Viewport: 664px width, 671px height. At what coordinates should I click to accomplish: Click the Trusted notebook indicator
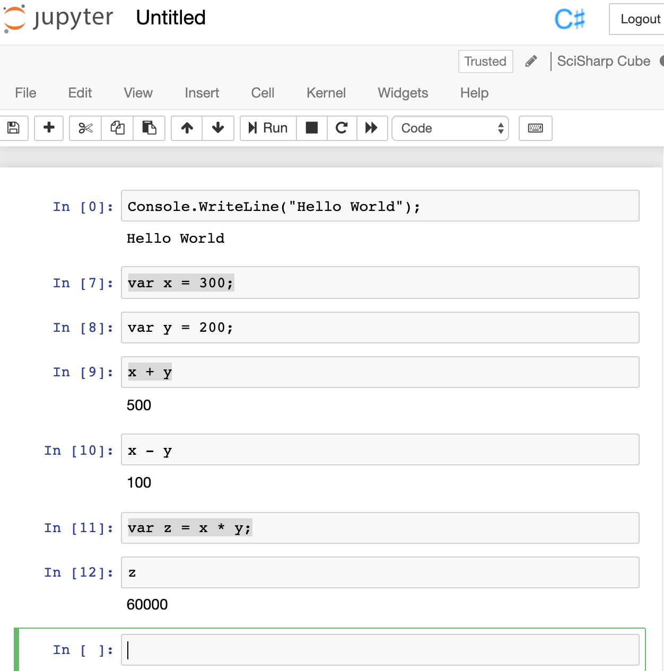click(x=485, y=61)
